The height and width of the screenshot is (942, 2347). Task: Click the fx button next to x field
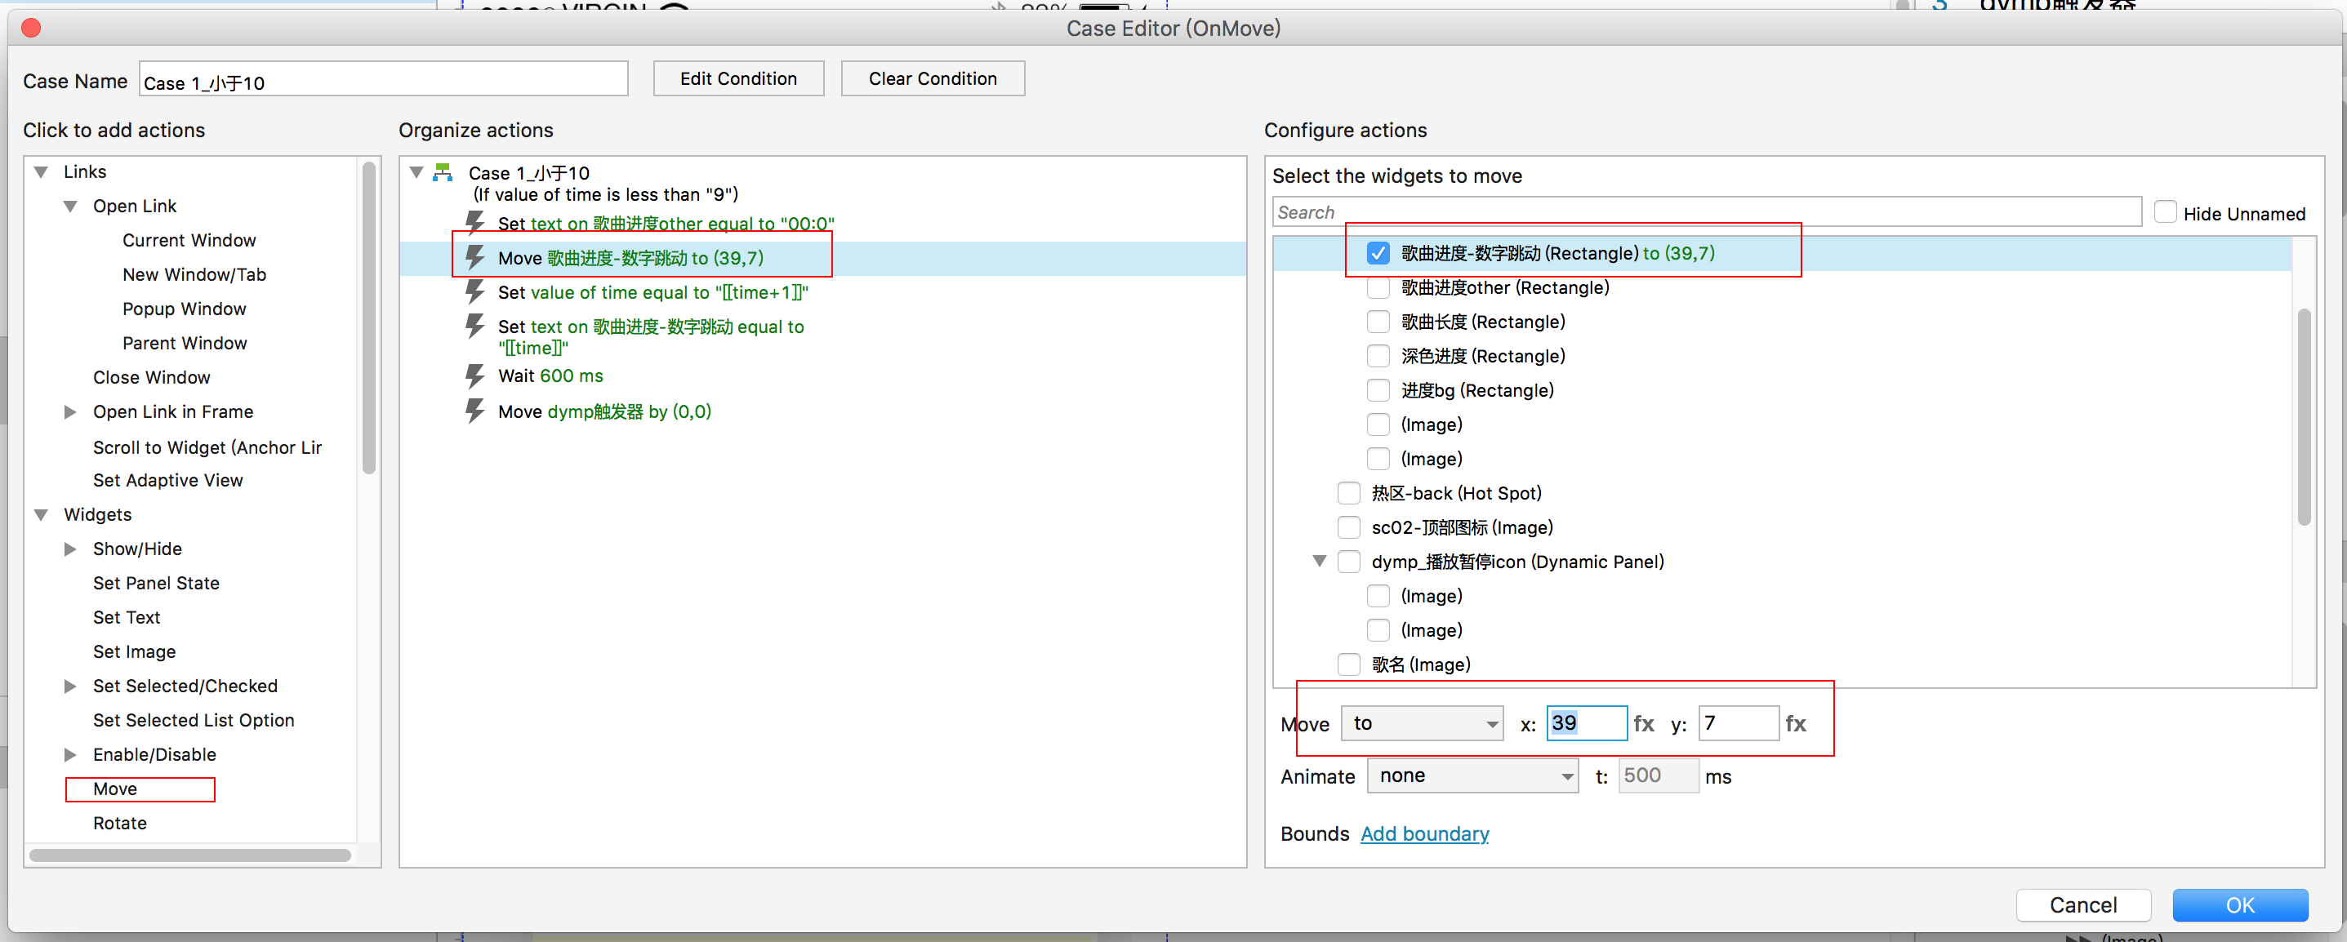click(1644, 723)
